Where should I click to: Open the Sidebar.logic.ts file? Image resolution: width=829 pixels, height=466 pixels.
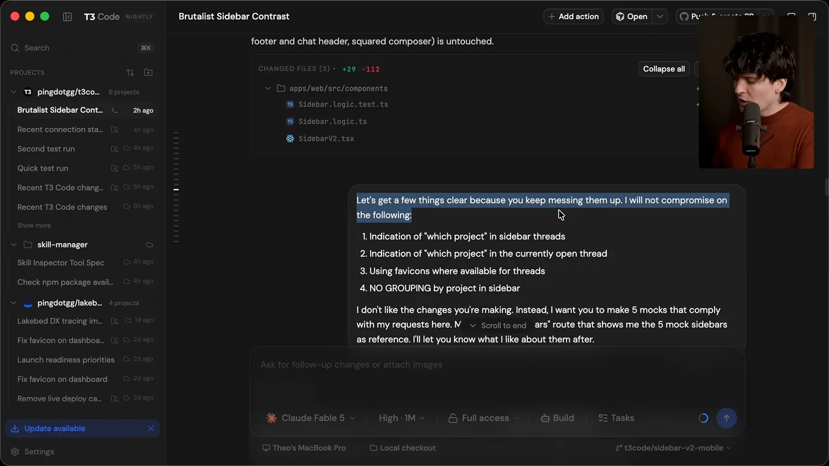(333, 122)
